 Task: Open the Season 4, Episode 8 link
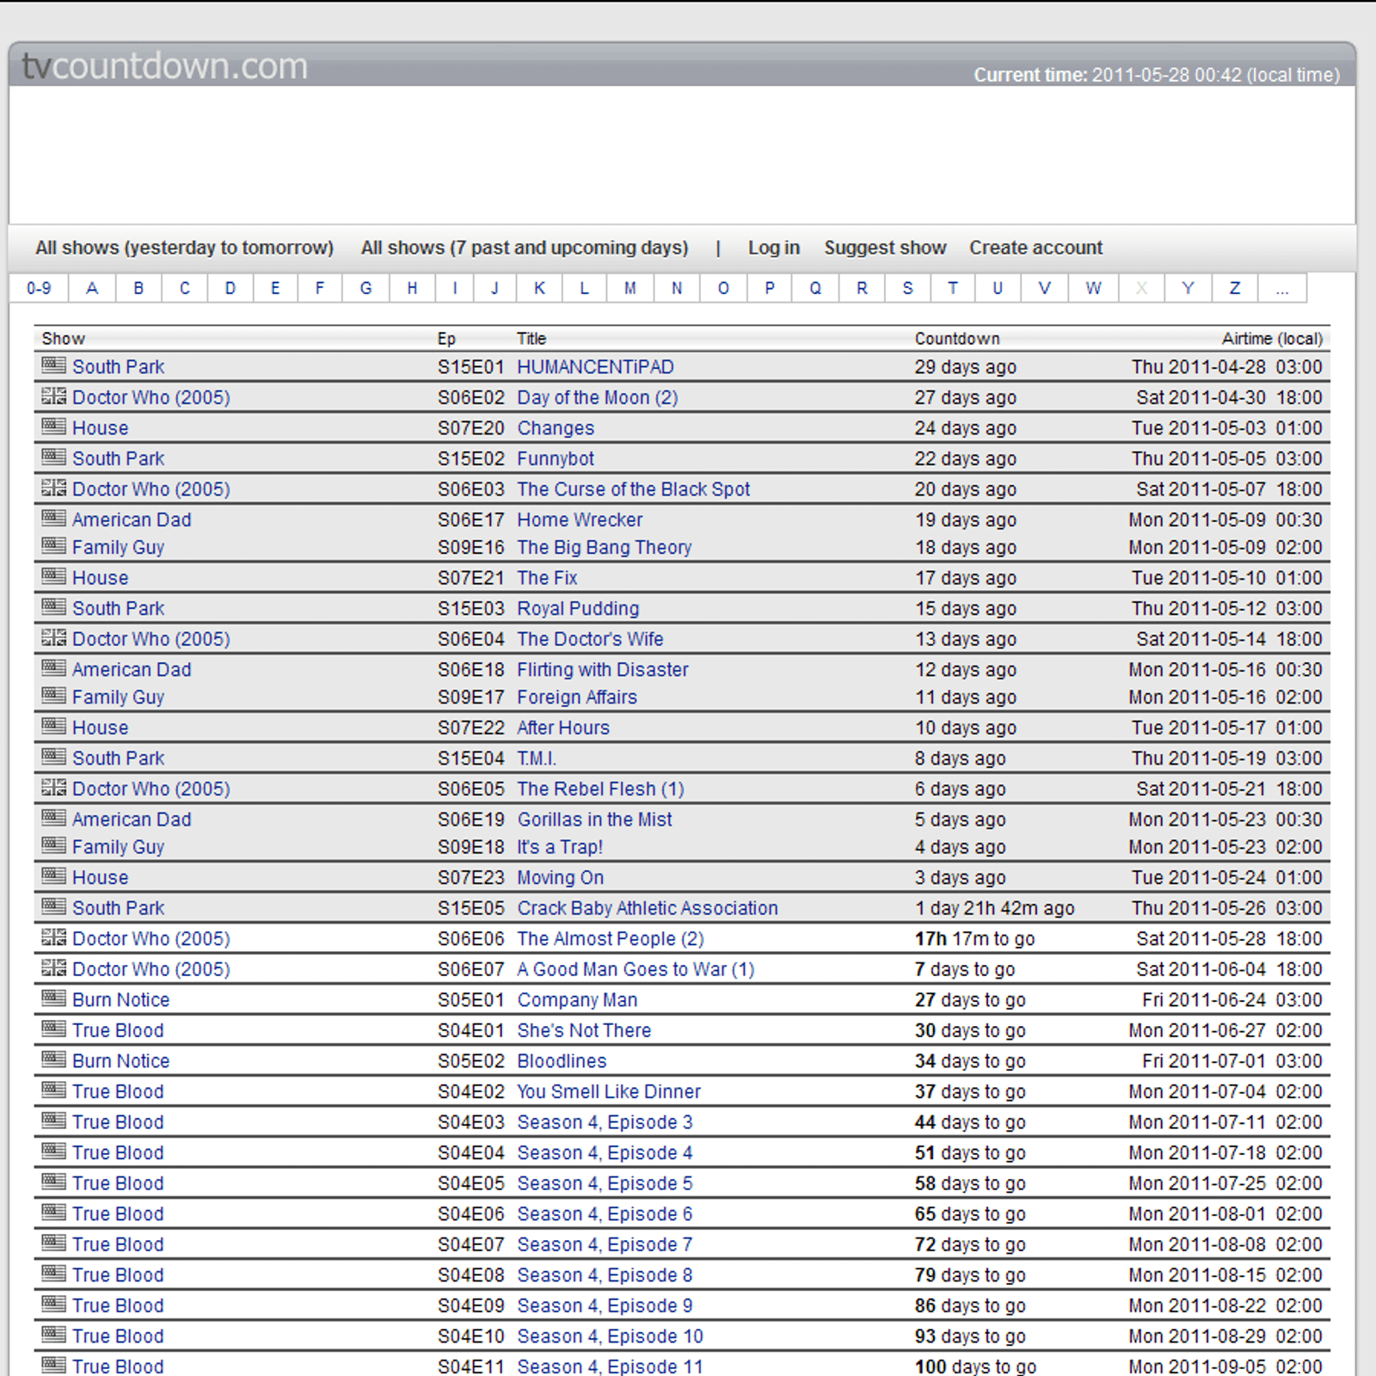click(605, 1275)
